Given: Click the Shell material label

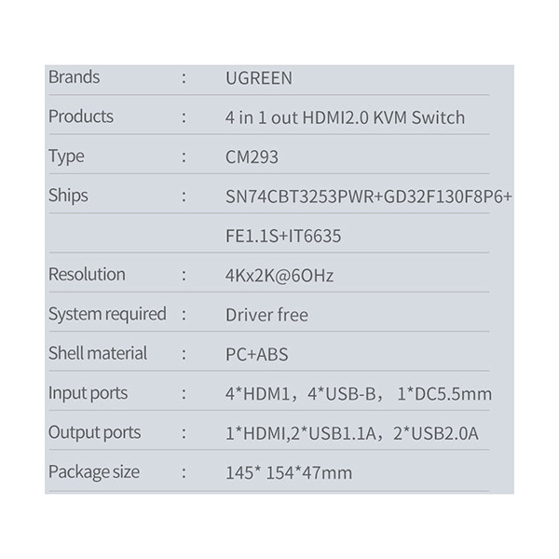Looking at the screenshot, I should coord(98,353).
